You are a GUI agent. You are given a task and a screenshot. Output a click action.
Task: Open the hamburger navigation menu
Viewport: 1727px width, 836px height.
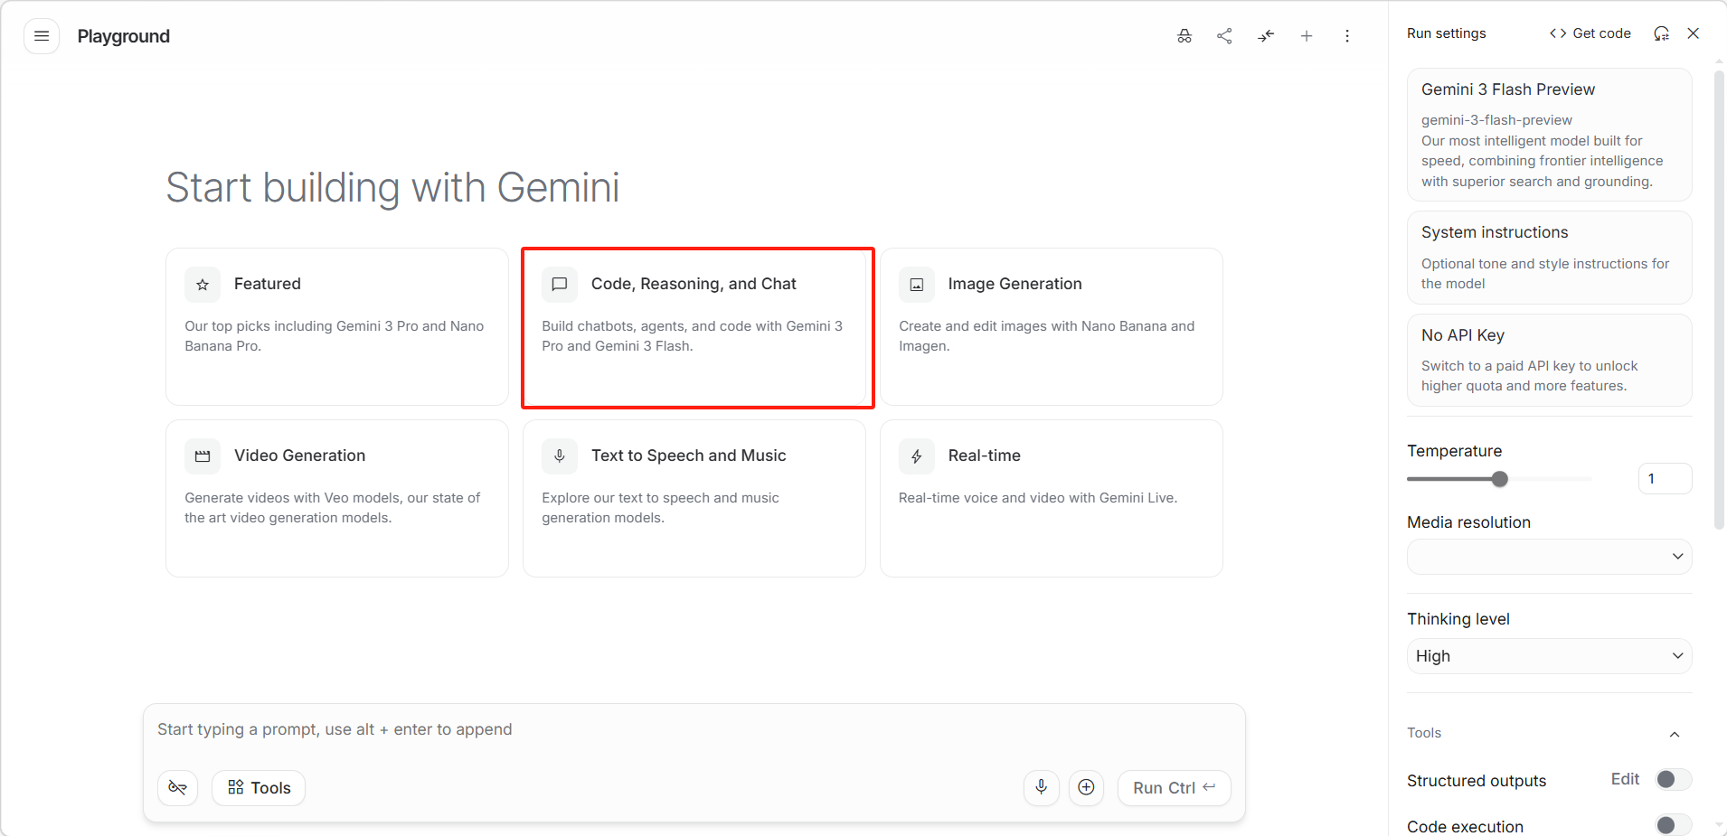42,36
